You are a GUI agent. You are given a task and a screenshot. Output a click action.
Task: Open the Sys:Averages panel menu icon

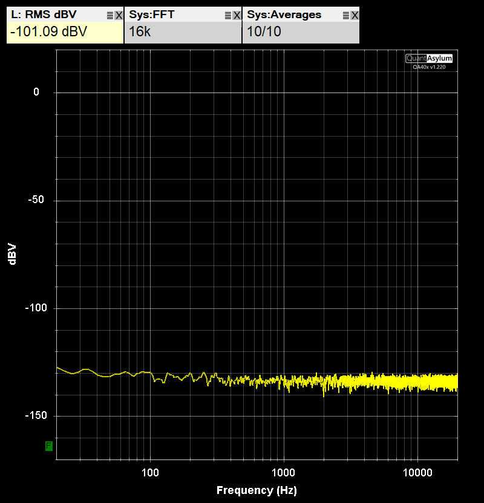click(345, 15)
